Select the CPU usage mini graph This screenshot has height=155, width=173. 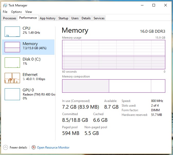pos(12,32)
